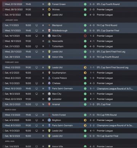Click TV icon on Man City 14/1/2023 row
Image resolution: width=137 pixels, height=148 pixels.
(37, 36)
